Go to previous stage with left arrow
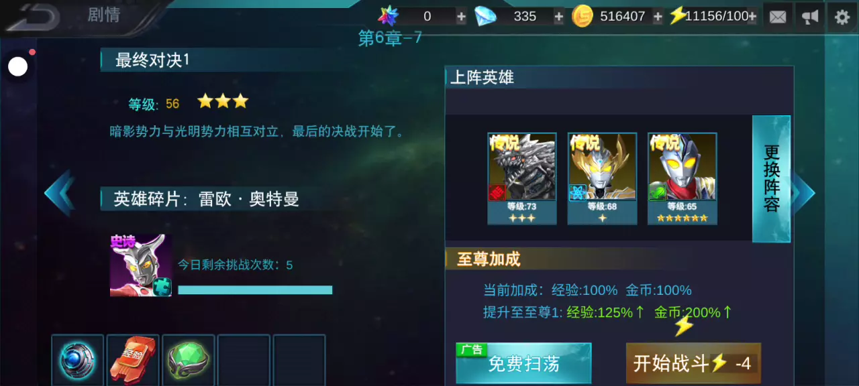This screenshot has width=859, height=386. [x=59, y=193]
